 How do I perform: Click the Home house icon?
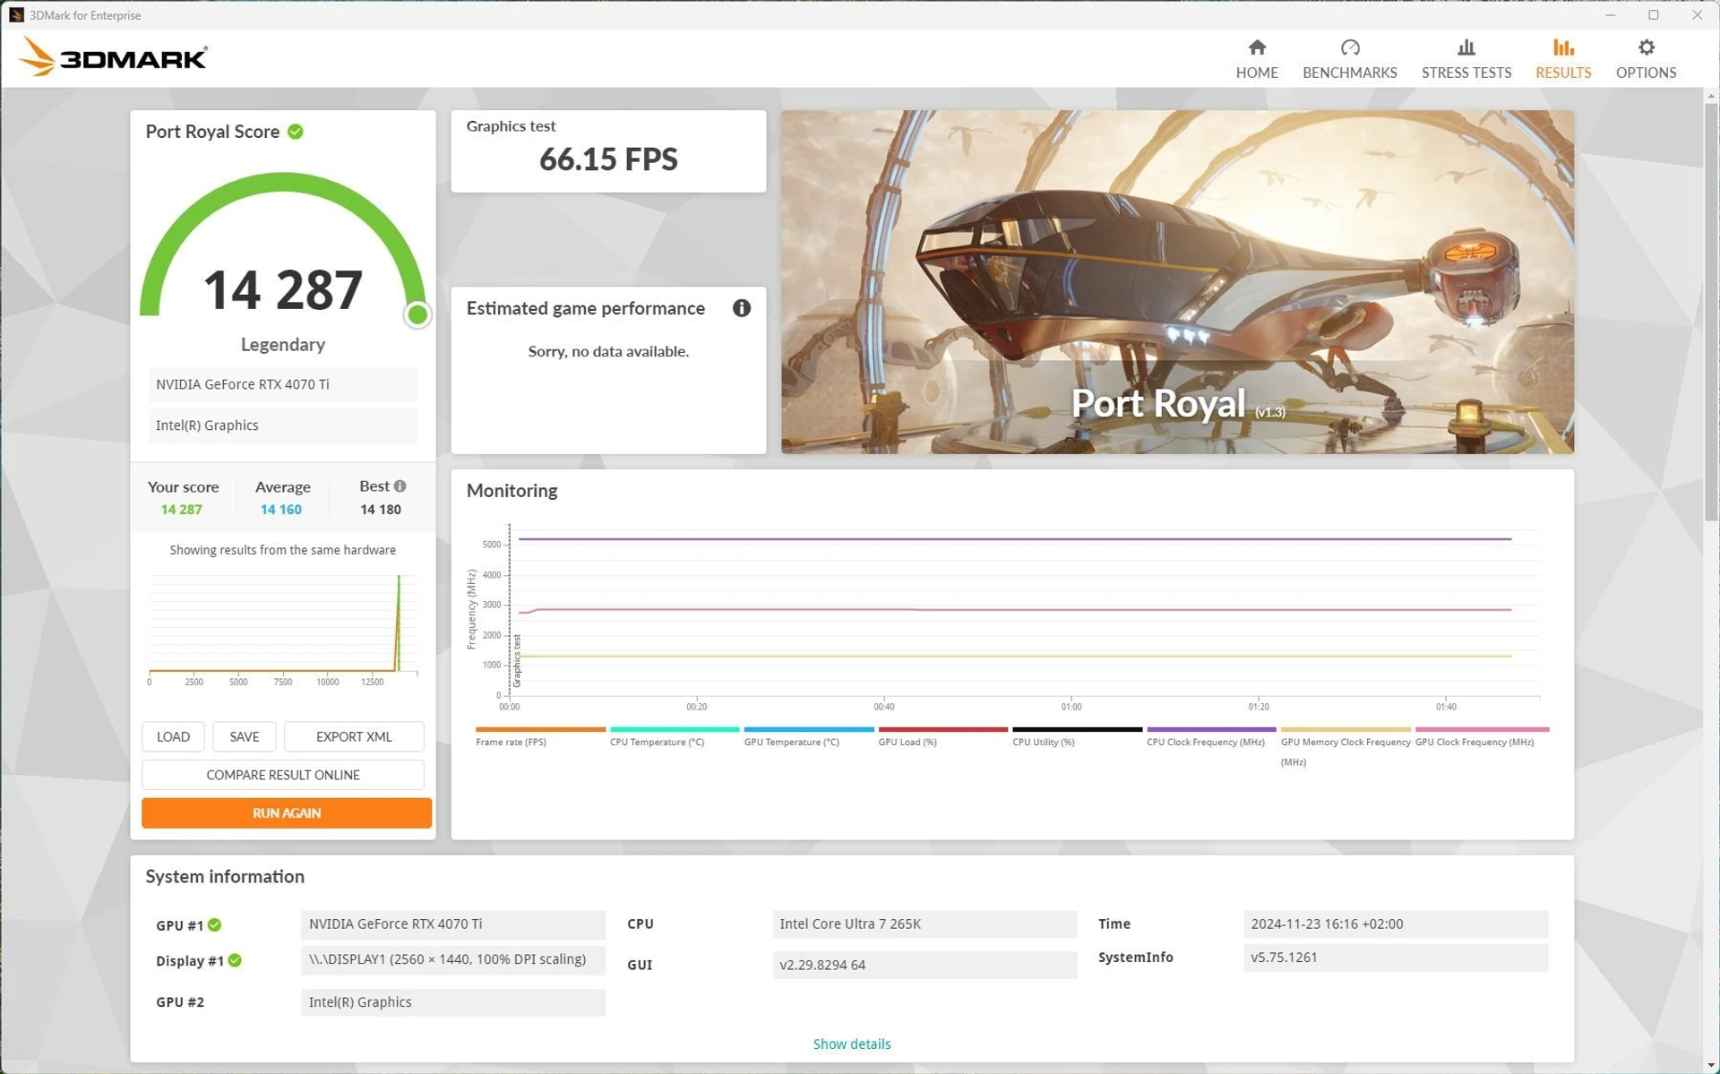[1257, 47]
